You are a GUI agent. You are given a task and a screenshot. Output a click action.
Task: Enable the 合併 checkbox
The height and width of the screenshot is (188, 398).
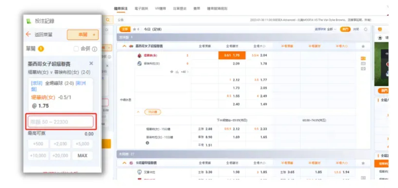[x=76, y=49]
